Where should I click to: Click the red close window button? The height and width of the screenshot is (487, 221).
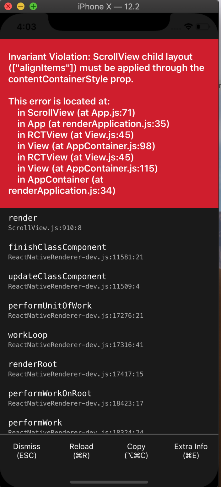(x=8, y=6)
